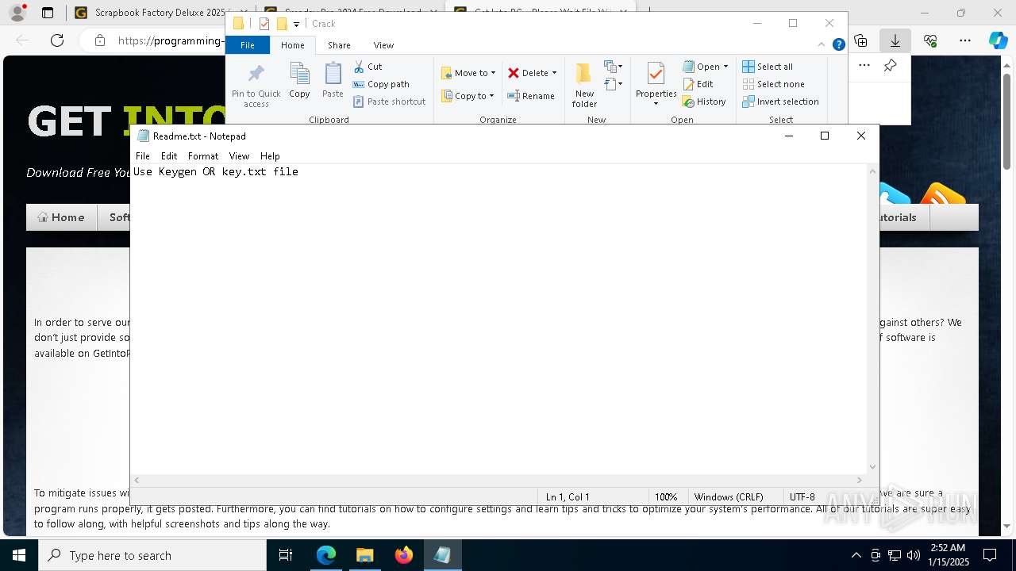Expand the Properties dropdown arrow
The width and height of the screenshot is (1016, 571).
(x=656, y=104)
